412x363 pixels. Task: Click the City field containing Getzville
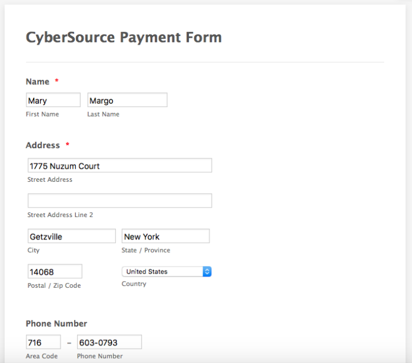coord(72,236)
